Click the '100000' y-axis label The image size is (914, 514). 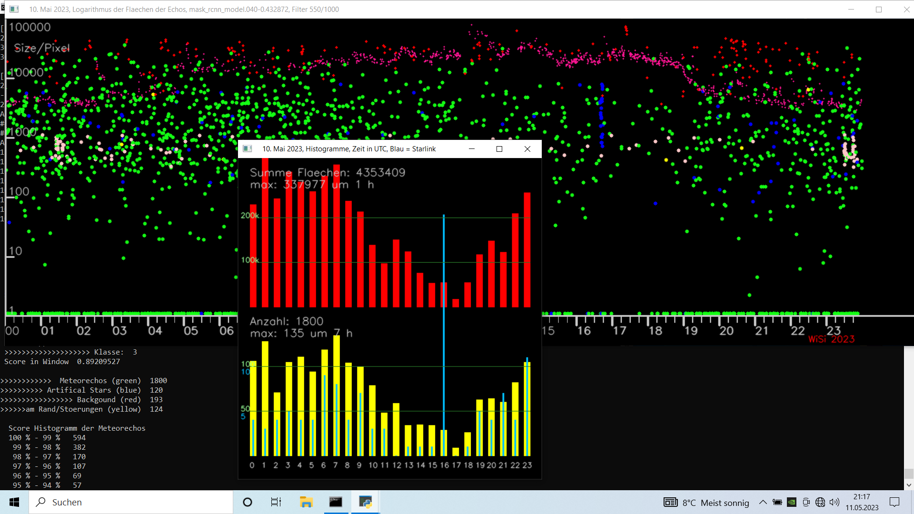click(x=30, y=27)
